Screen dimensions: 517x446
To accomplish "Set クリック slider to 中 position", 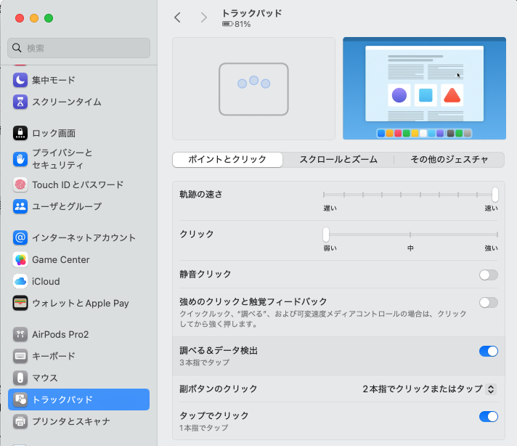I will pyautogui.click(x=410, y=235).
